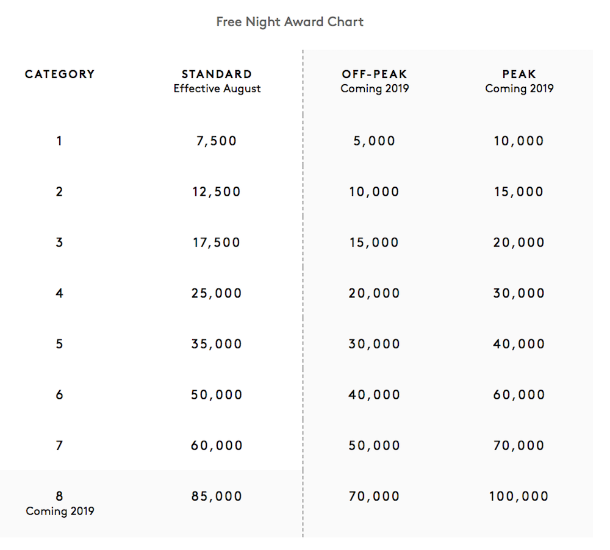Click the PEAK column header
This screenshot has height=550, width=610.
coord(519,74)
